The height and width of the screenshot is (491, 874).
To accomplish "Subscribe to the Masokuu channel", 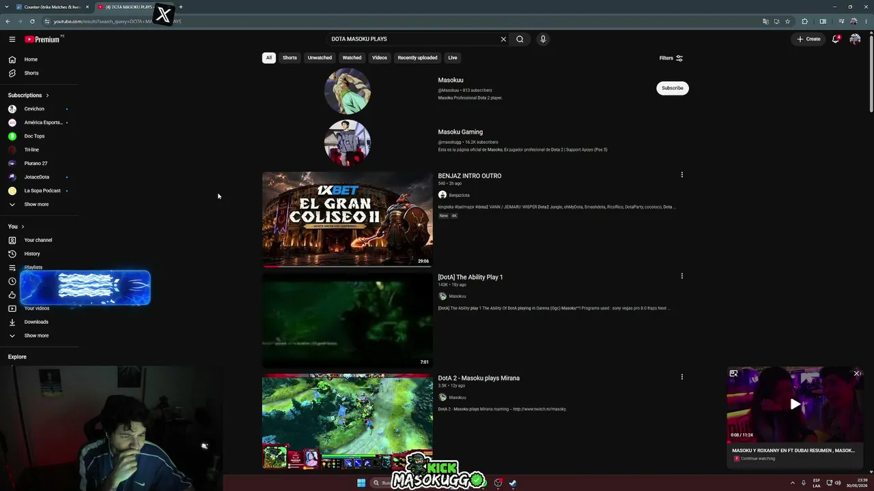I will click(x=673, y=88).
